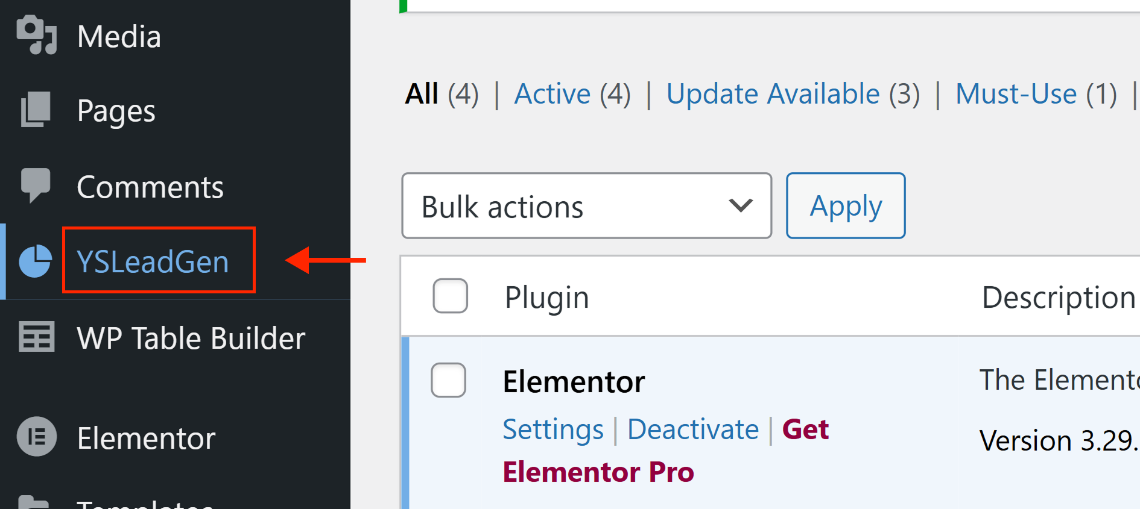Click the Templates folder icon in sidebar
The image size is (1140, 509).
click(x=34, y=502)
